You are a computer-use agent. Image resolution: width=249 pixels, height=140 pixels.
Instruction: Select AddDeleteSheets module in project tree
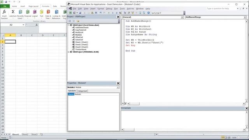point(82,28)
